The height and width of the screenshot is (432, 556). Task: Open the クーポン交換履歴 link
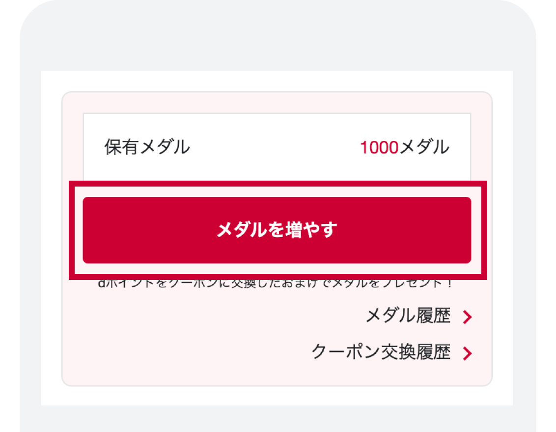tap(381, 352)
